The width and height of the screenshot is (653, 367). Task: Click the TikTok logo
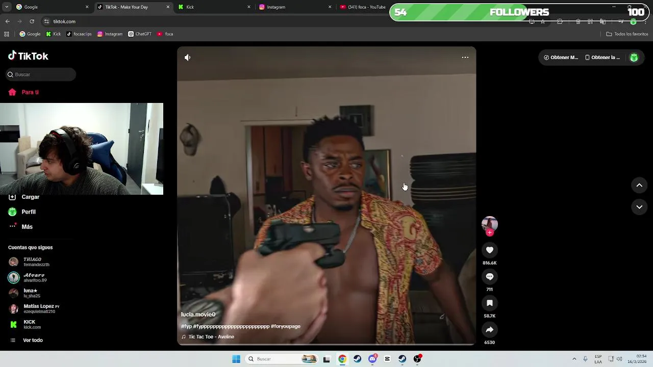(28, 56)
